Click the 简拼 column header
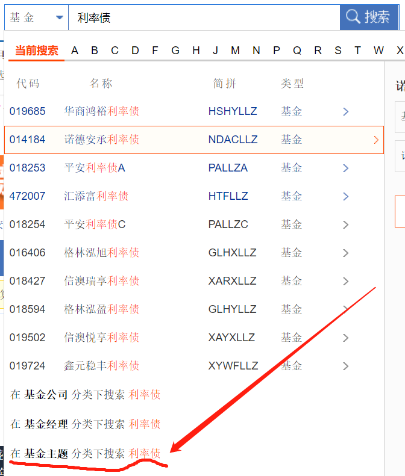The image size is (405, 476). 224,83
